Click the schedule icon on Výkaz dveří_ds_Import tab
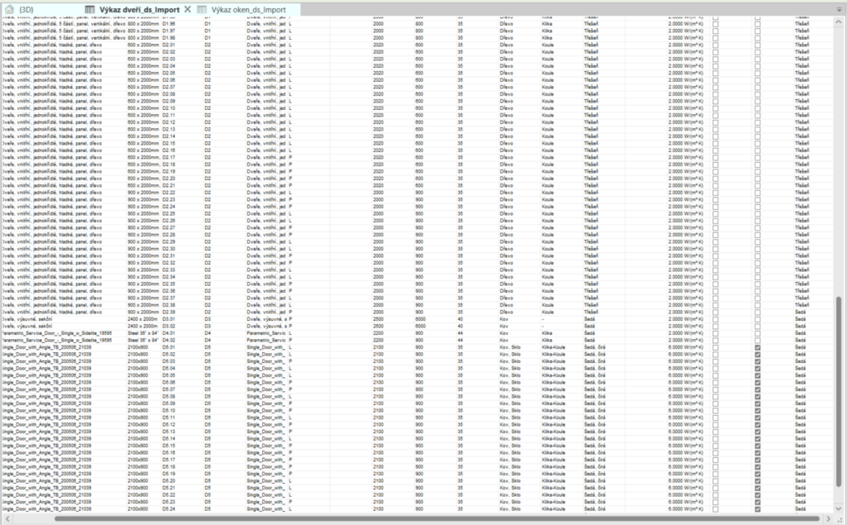The width and height of the screenshot is (847, 525). [x=90, y=8]
